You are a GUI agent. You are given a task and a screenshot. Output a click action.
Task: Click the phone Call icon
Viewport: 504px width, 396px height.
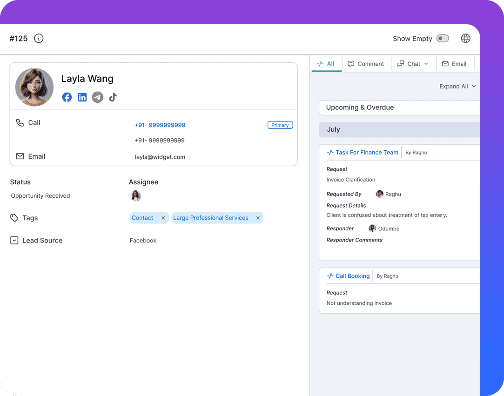tap(20, 123)
